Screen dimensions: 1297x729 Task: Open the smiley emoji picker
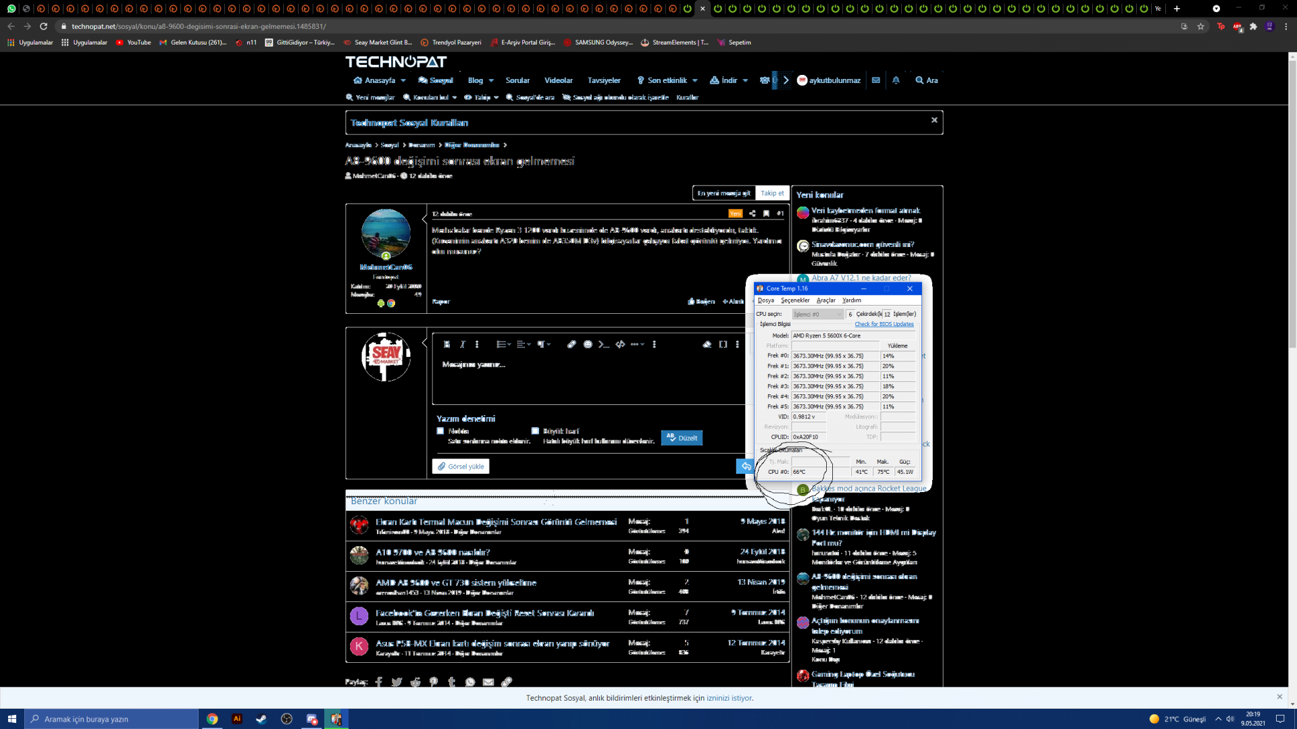[588, 344]
